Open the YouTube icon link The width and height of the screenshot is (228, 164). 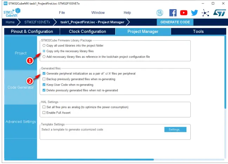pyautogui.click(x=184, y=13)
